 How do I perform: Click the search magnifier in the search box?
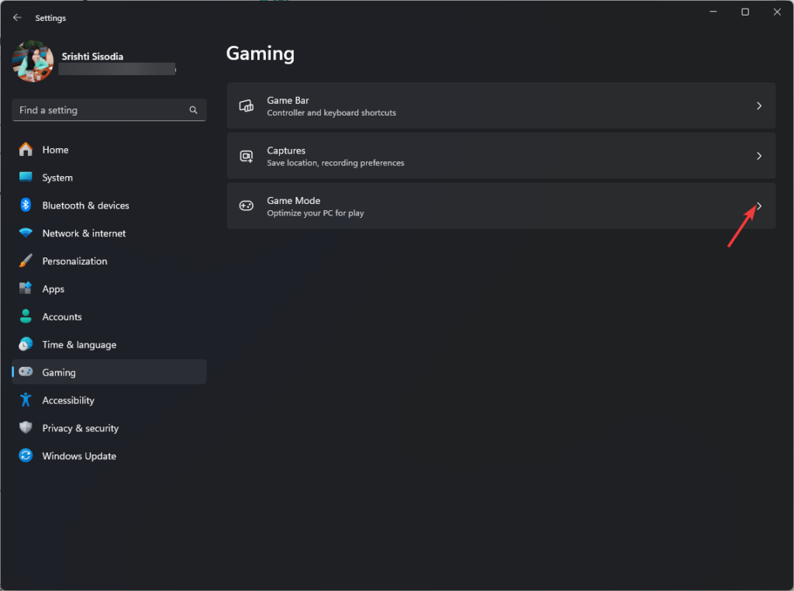tap(193, 110)
